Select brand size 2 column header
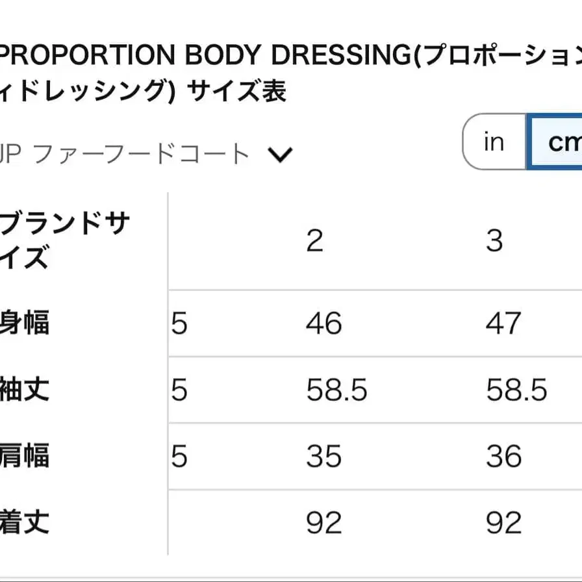Screen dimensions: 582x582 (315, 241)
